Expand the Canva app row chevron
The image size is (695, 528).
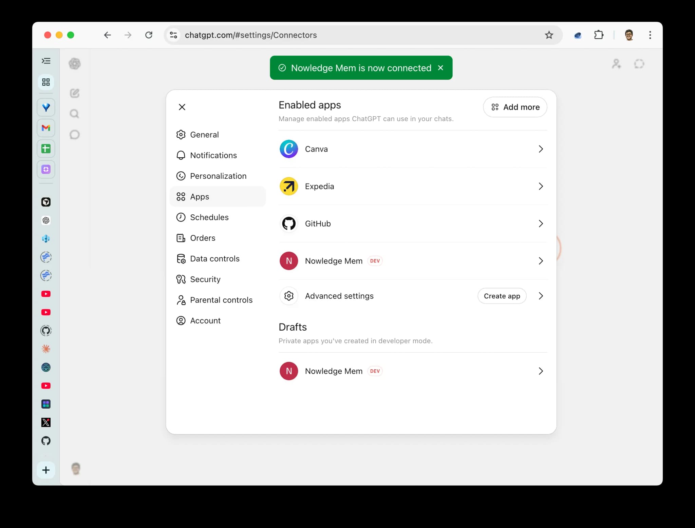(541, 149)
